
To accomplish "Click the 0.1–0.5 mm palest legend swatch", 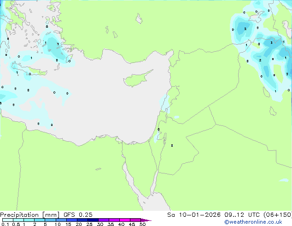I will click(8, 220).
